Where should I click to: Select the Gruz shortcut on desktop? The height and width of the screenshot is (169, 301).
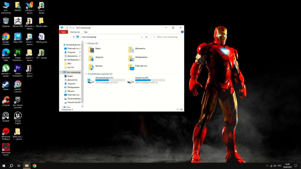[42, 8]
